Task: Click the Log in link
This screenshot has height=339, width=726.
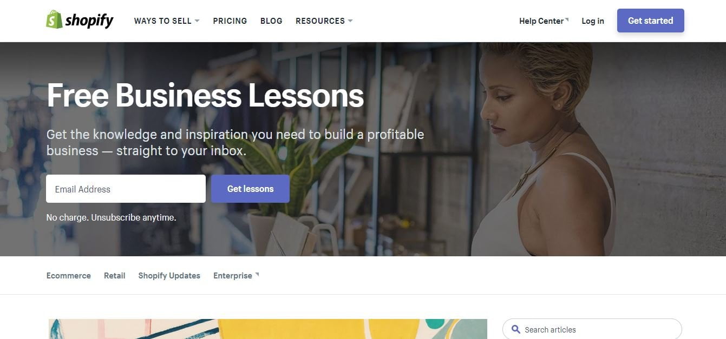Action: 593,21
